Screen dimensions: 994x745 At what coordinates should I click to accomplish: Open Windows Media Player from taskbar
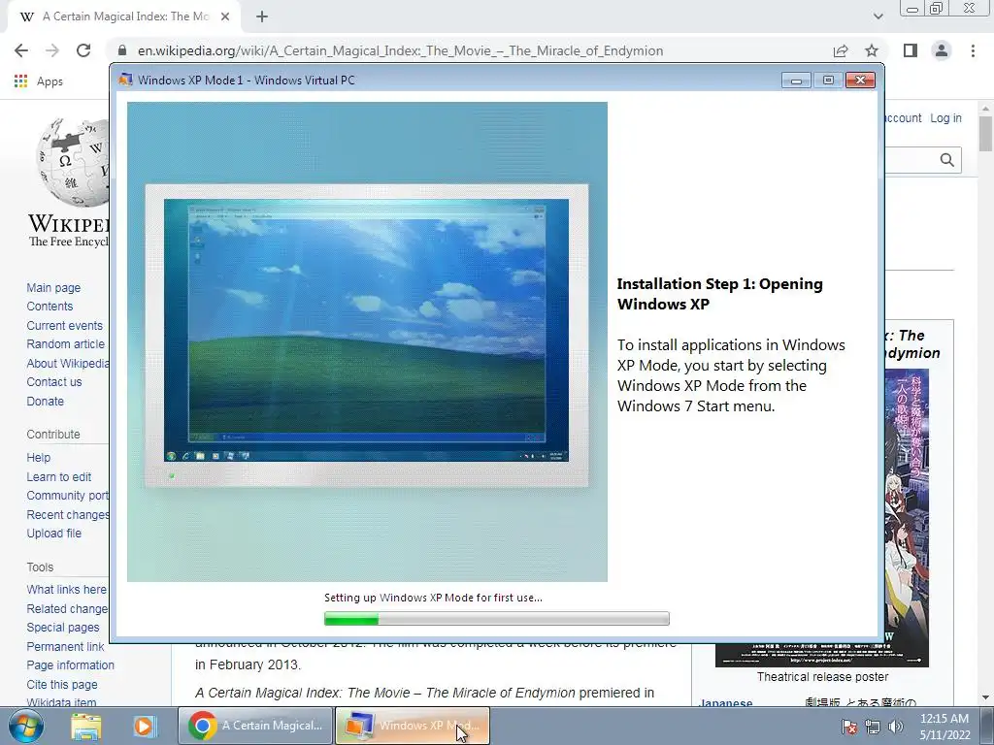[x=145, y=726]
